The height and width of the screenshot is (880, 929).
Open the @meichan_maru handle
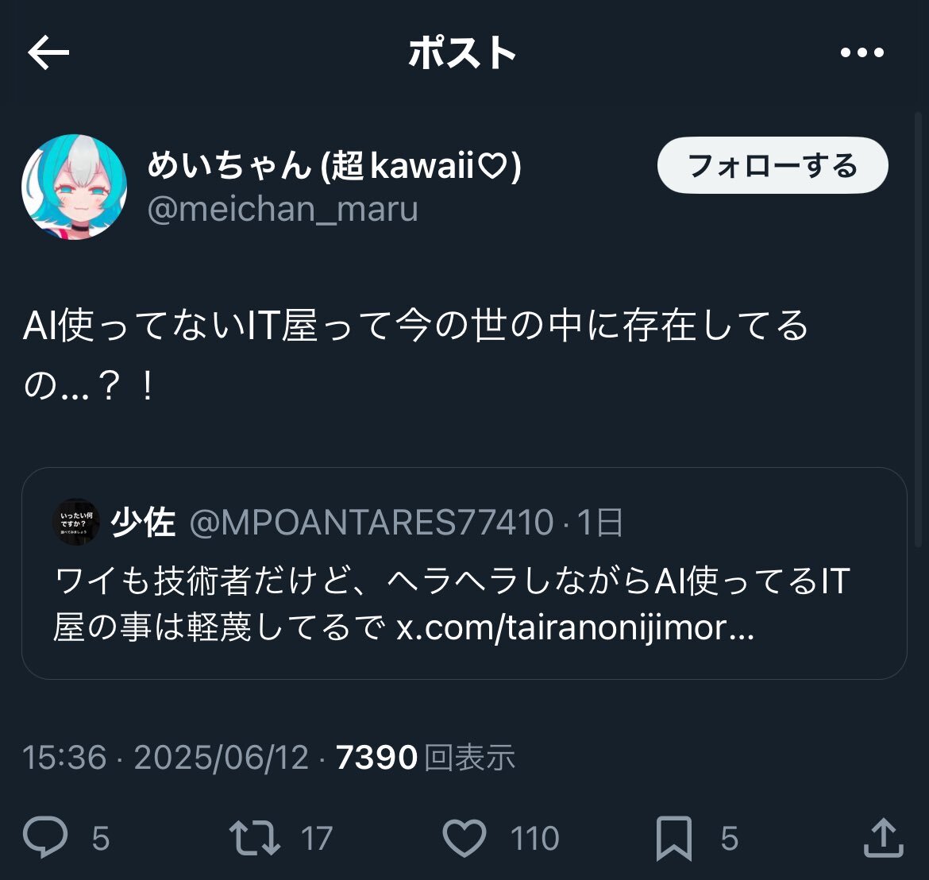pyautogui.click(x=283, y=209)
